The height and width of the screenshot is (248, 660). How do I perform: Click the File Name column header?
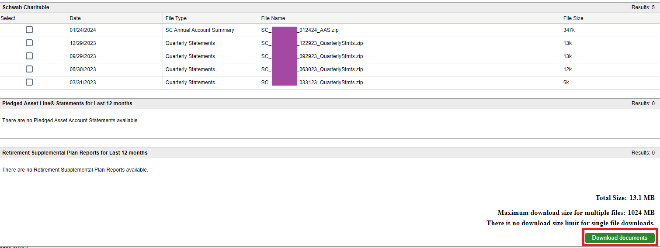point(273,18)
